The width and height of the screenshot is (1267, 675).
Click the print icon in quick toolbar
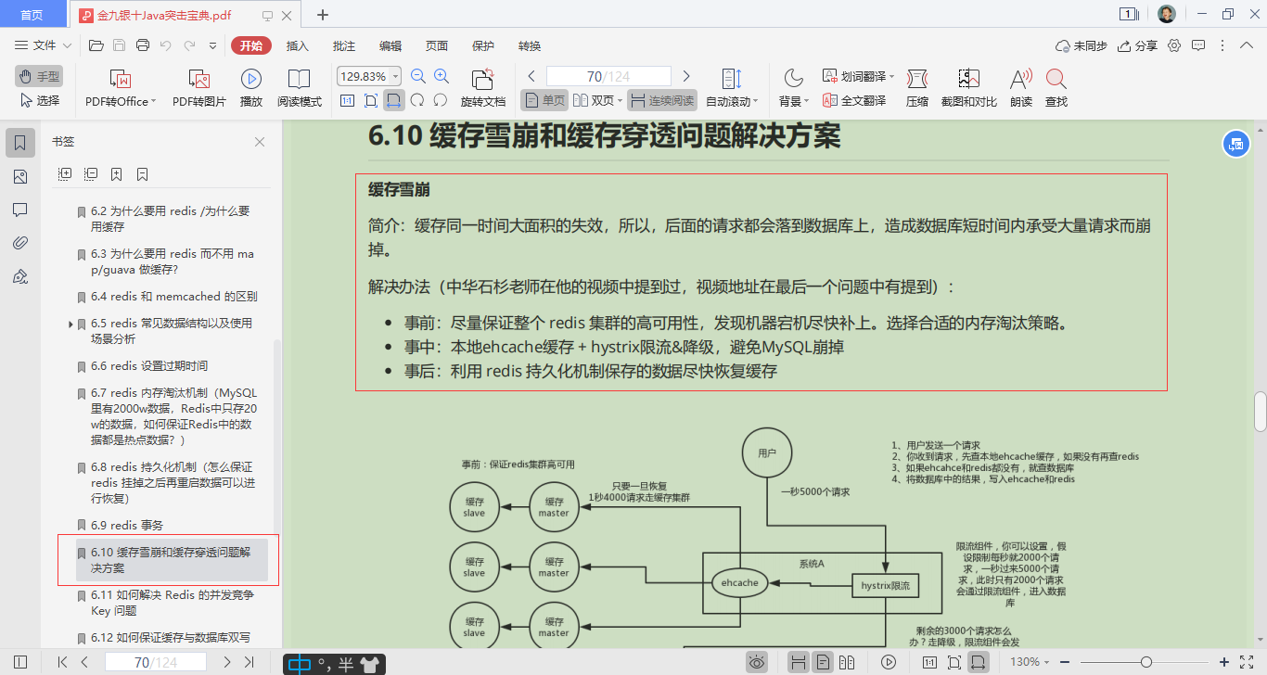click(x=143, y=45)
